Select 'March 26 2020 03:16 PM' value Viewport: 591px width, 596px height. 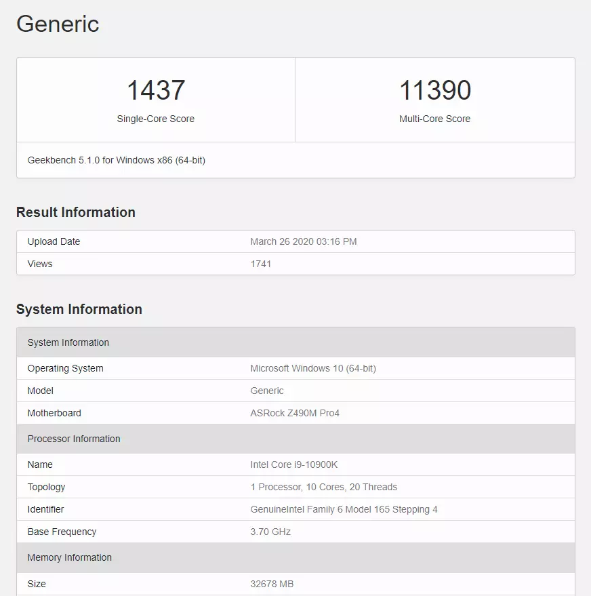[304, 241]
